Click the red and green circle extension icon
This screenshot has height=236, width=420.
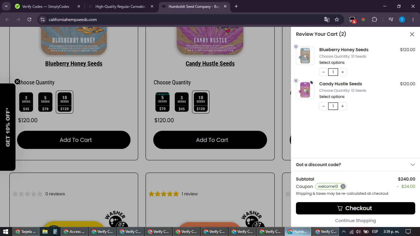click(x=363, y=20)
